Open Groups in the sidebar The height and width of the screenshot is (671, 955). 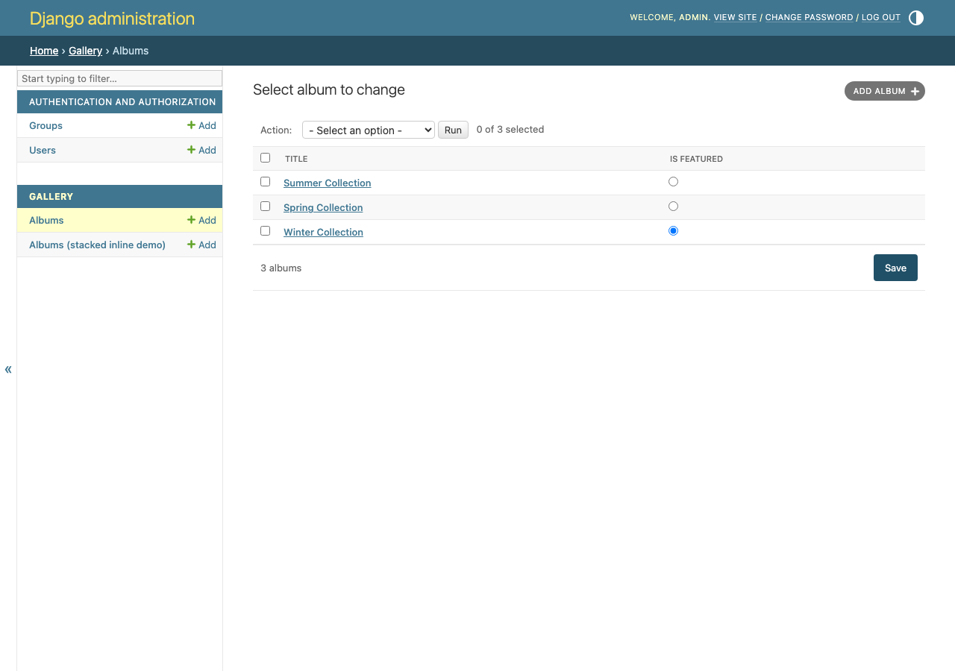point(46,125)
